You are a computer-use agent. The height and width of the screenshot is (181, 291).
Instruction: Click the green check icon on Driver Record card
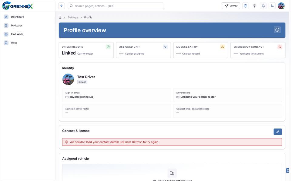pyautogui.click(x=108, y=47)
